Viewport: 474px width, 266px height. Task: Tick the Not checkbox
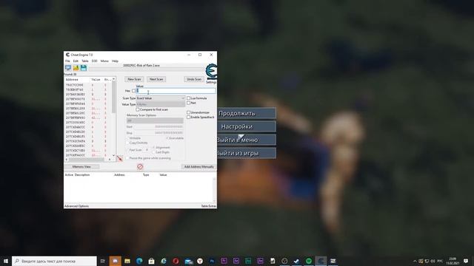click(188, 103)
